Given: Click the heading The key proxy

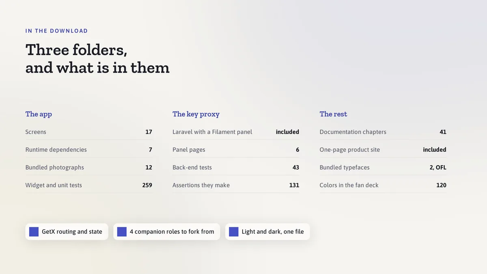Looking at the screenshot, I should click(196, 114).
